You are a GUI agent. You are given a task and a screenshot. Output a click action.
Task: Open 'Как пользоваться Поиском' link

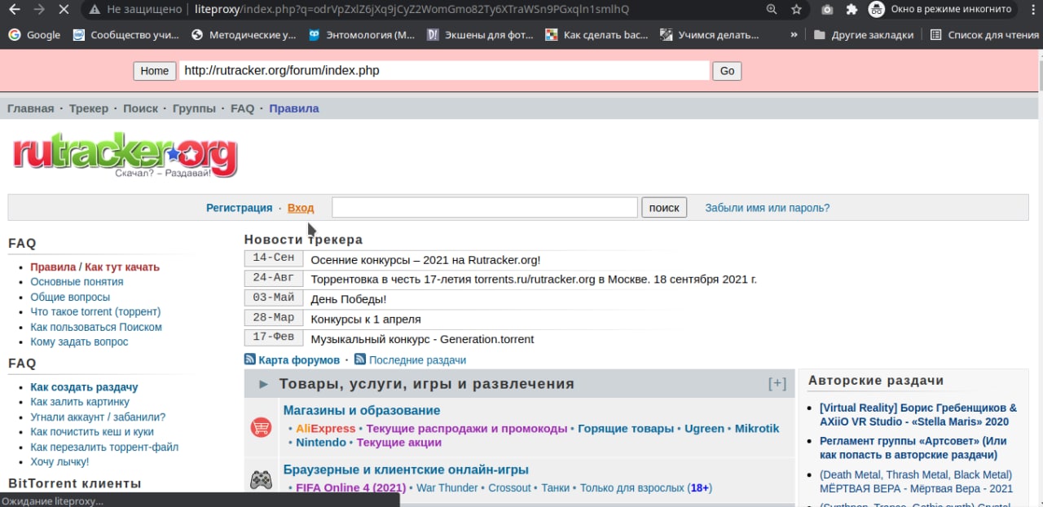[96, 327]
